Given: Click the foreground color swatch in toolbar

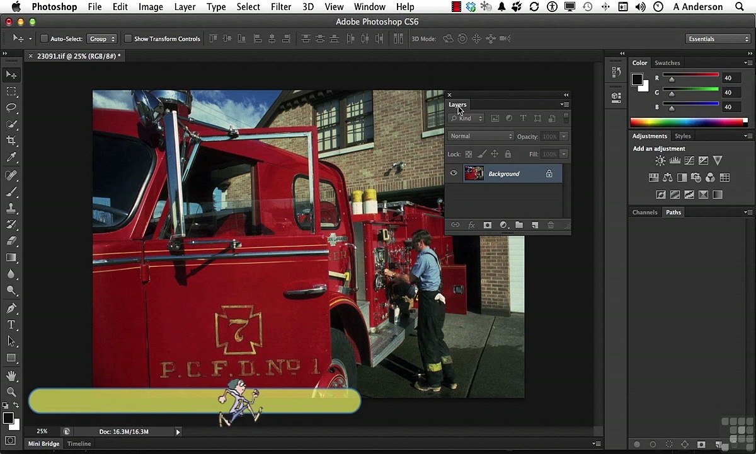Looking at the screenshot, I should [x=8, y=418].
